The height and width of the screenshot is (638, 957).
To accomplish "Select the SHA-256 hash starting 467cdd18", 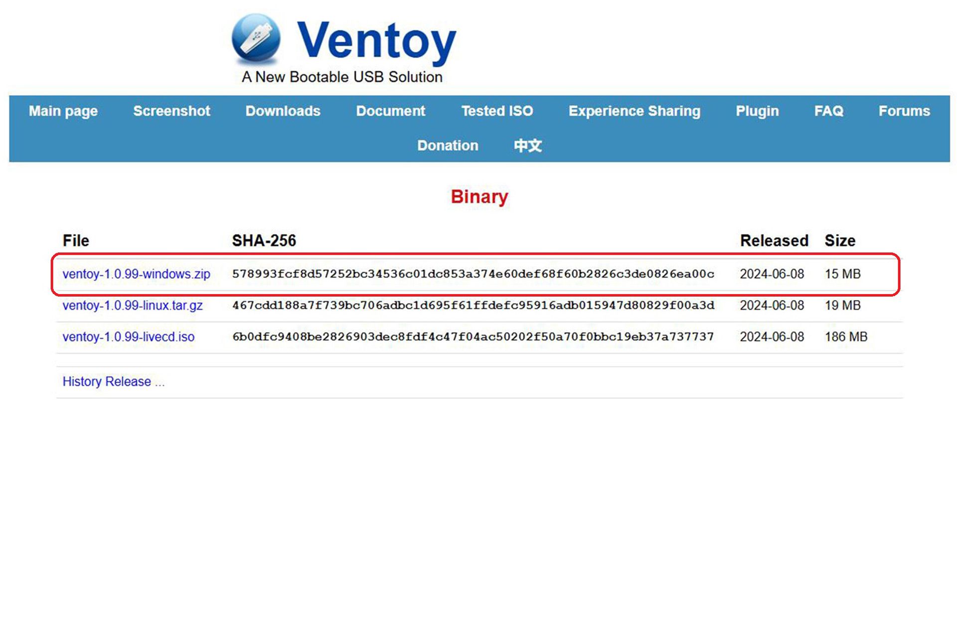I will click(473, 306).
